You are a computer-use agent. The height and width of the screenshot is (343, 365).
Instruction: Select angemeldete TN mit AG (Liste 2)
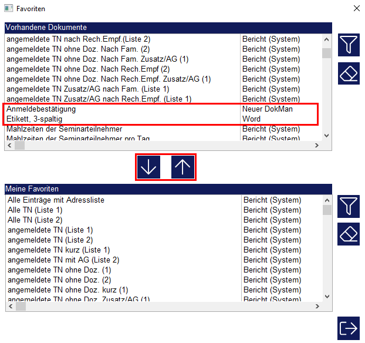[x=63, y=260]
